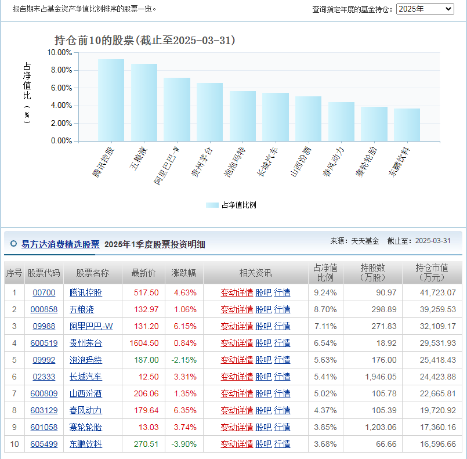Open 股吧 for 泡泡玛特
Screen dimensions: 467x459
coord(263,360)
